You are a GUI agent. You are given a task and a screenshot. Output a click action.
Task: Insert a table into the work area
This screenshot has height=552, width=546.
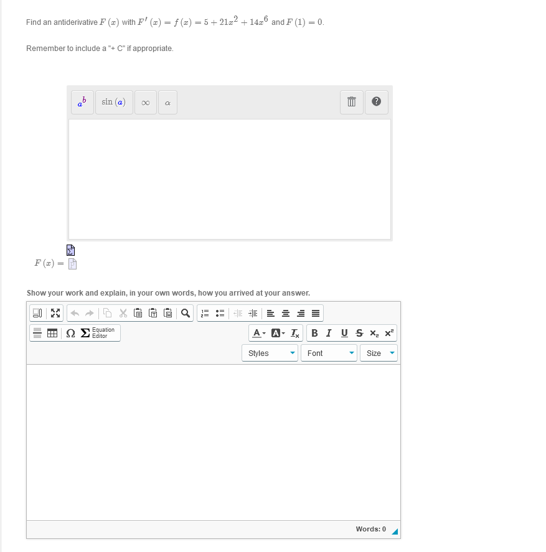point(53,333)
